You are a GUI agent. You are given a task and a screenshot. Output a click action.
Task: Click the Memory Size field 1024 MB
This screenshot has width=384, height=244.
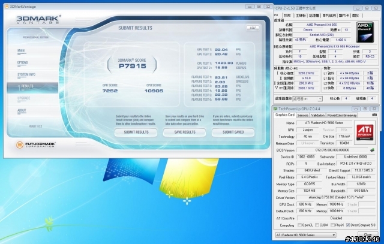pyautogui.click(x=310, y=191)
